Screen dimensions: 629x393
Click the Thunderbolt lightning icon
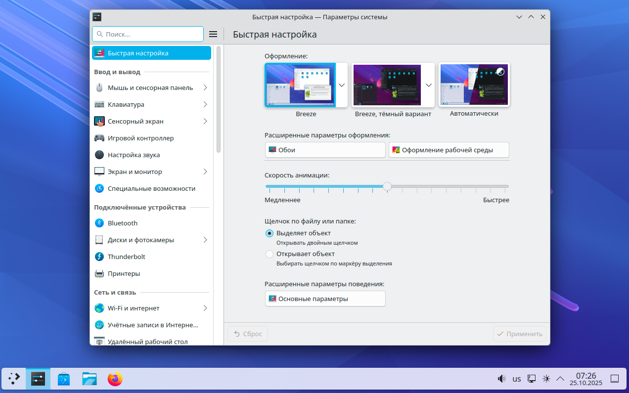[99, 257]
